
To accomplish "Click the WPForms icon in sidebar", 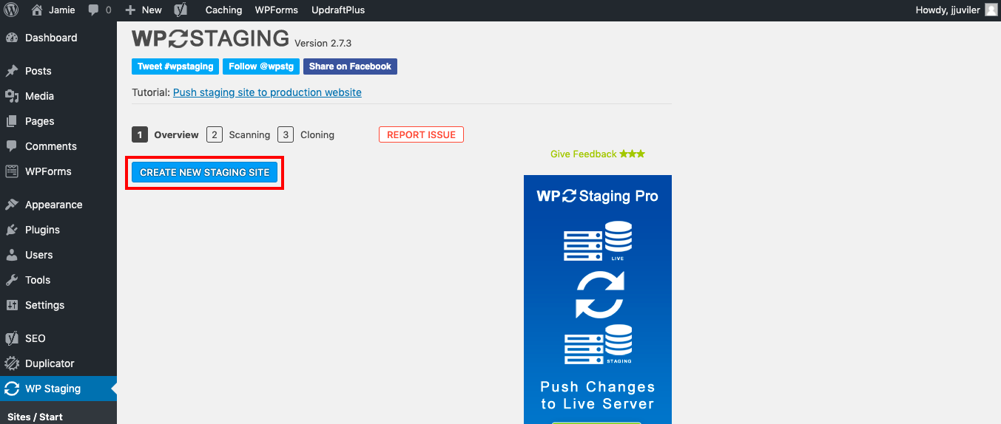I will click(x=12, y=171).
